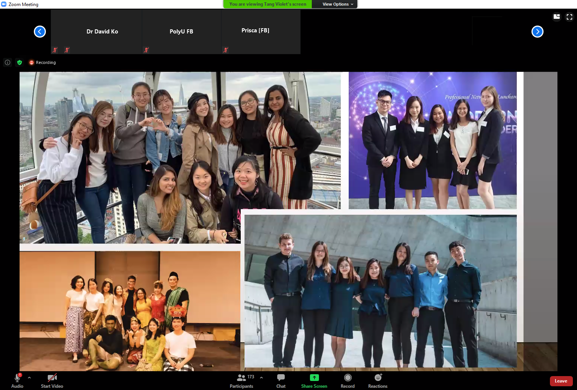
Task: Leave the meeting
Action: [561, 381]
